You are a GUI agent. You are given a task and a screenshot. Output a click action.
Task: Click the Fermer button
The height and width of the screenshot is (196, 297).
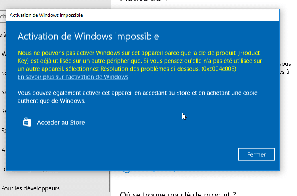(256, 154)
